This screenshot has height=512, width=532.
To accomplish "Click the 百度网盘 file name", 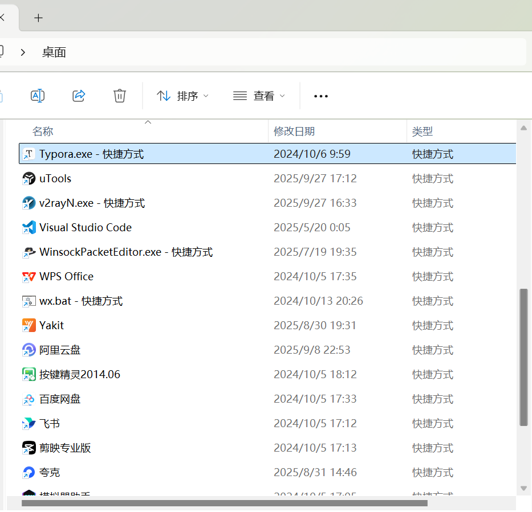I will (60, 399).
